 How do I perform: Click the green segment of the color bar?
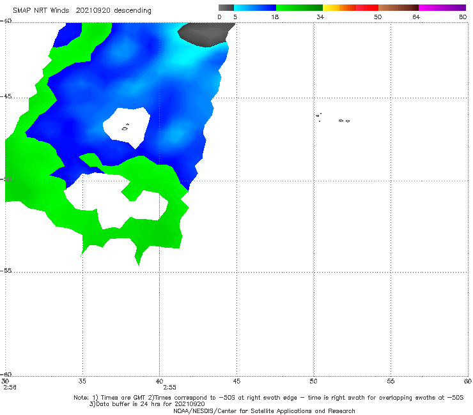click(299, 8)
